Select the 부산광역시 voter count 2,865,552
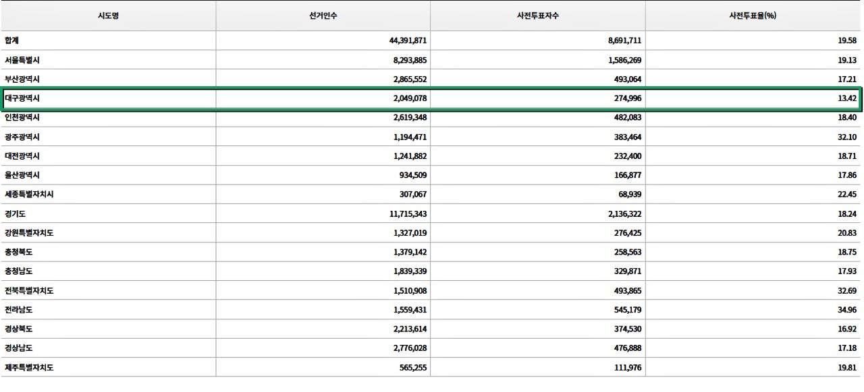 (408, 79)
